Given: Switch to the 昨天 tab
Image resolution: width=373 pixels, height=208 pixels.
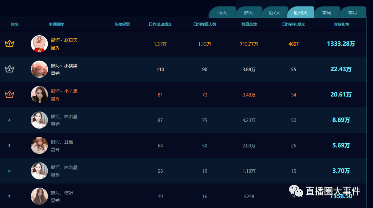Looking at the screenshot, I should coord(249,12).
